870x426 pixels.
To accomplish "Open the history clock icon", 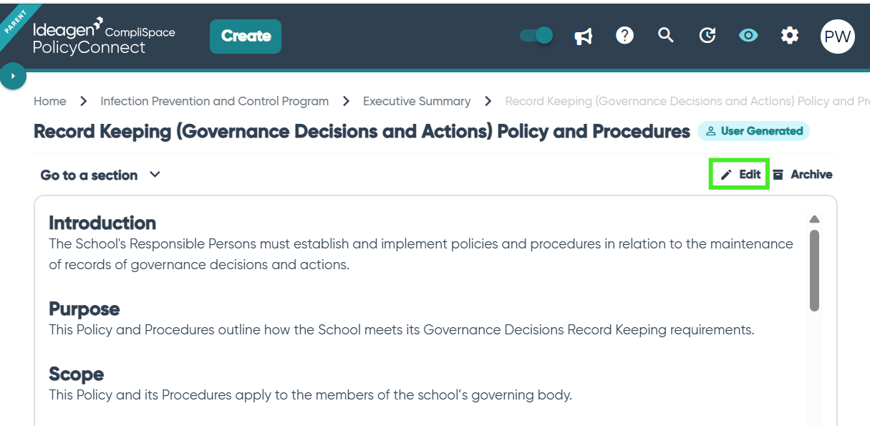I will [x=707, y=36].
